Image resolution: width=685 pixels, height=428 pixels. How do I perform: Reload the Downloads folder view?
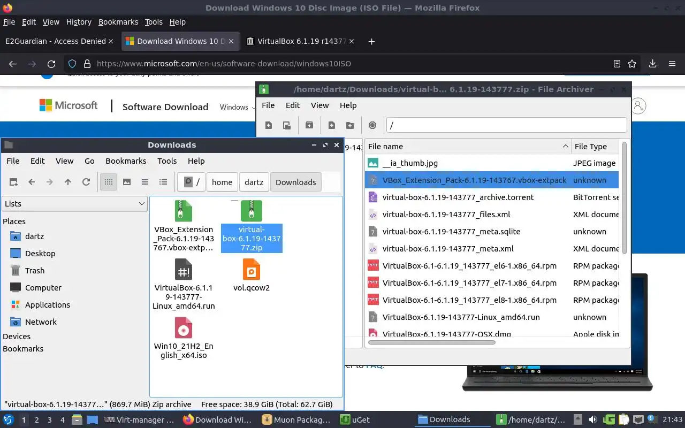pos(86,182)
